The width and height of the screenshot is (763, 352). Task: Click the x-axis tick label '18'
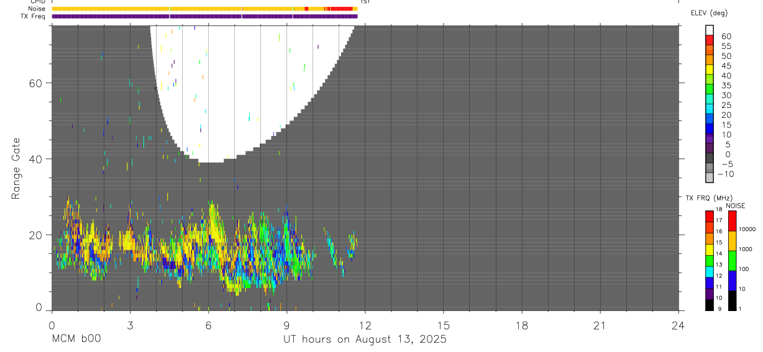[x=521, y=325]
